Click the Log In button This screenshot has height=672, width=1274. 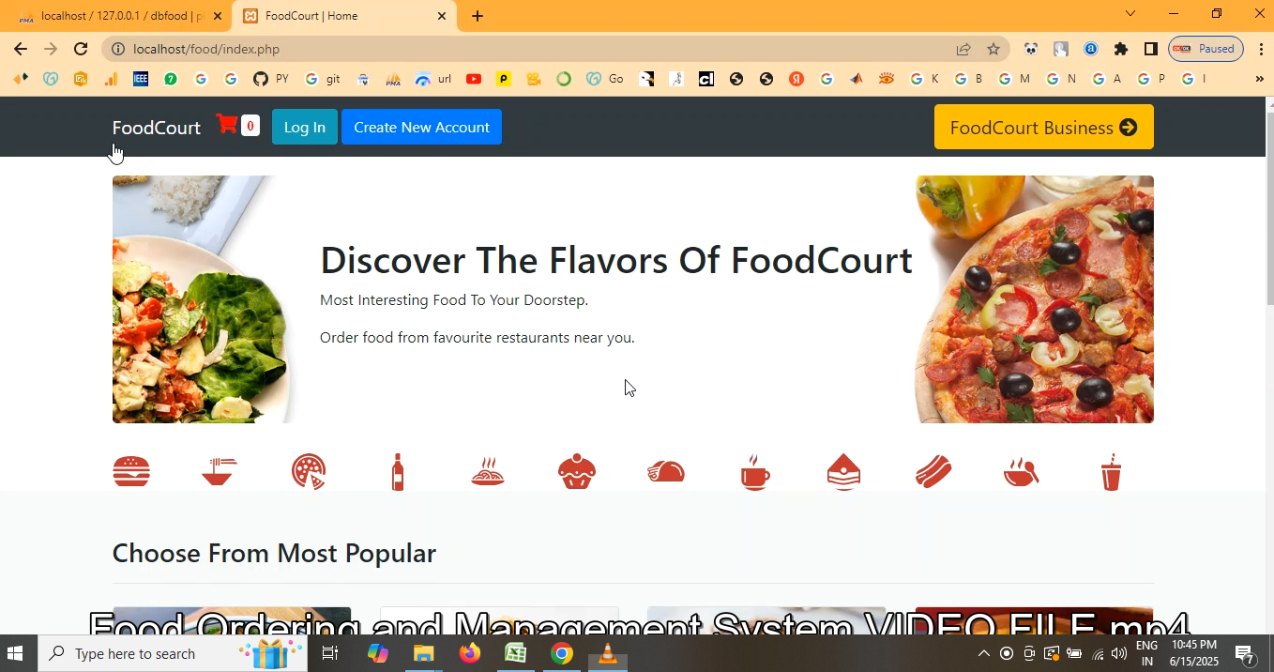[305, 127]
